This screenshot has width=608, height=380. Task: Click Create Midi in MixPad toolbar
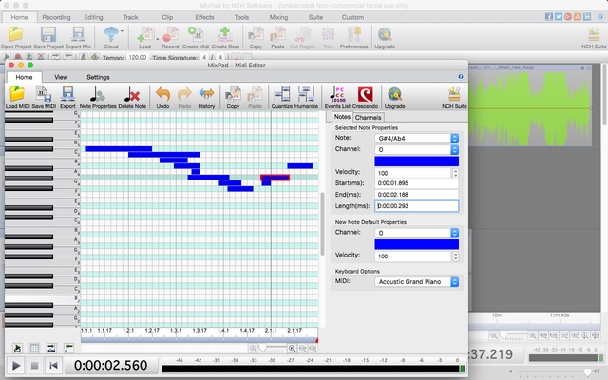pos(196,38)
